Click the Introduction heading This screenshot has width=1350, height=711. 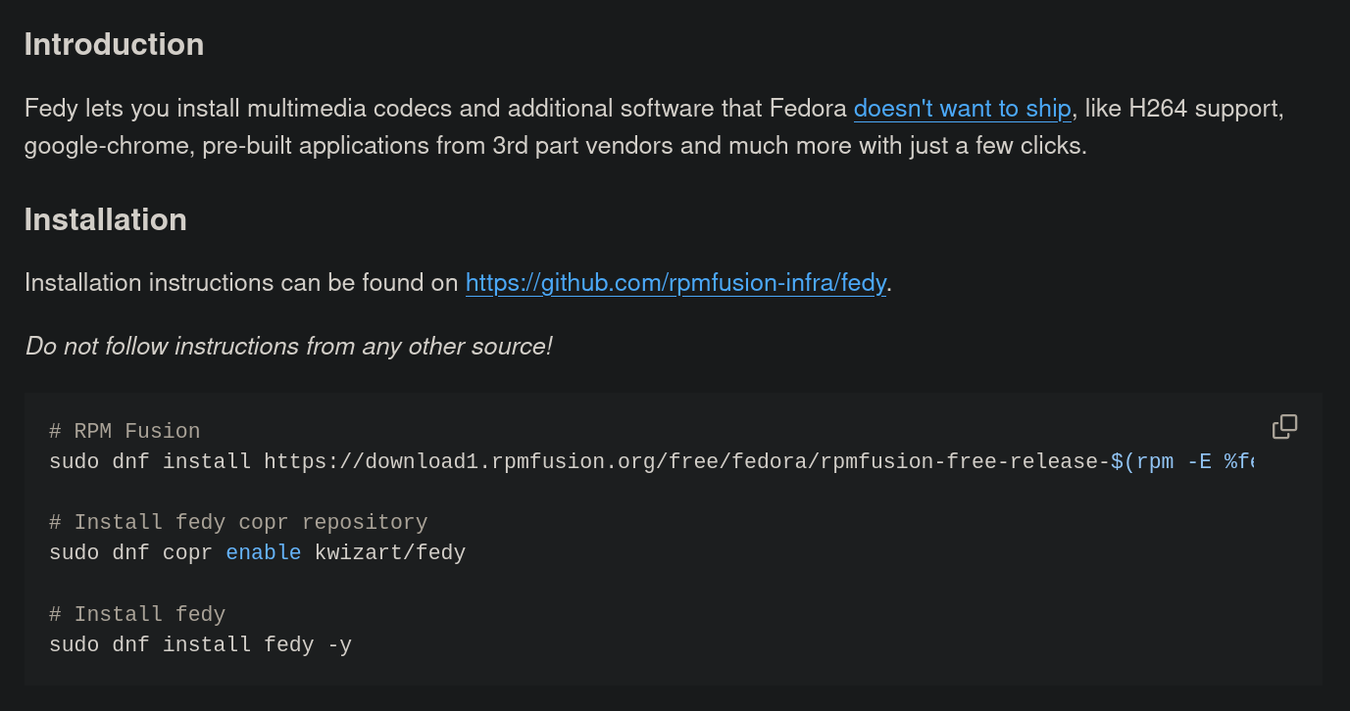pyautogui.click(x=114, y=44)
